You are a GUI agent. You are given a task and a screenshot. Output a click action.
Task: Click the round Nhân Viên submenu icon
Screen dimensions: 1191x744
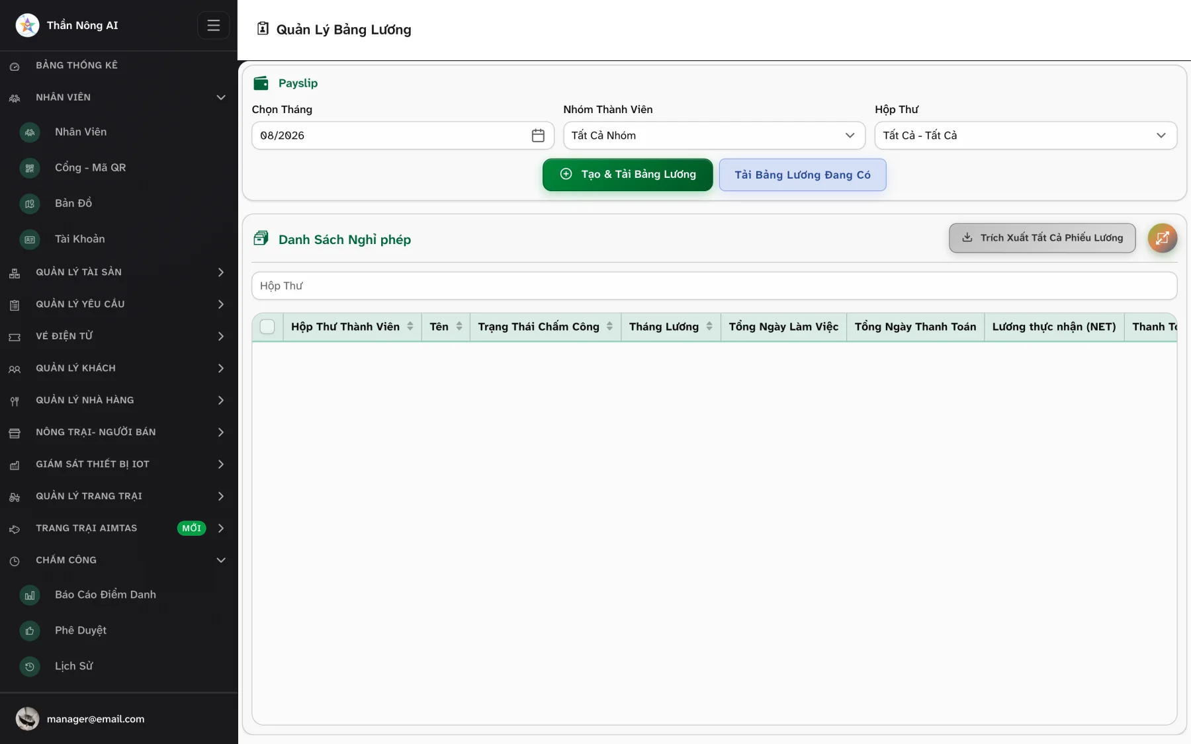(30, 132)
